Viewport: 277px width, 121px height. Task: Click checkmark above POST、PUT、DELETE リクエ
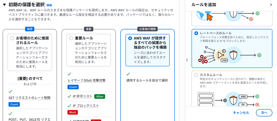pyautogui.click(x=10, y=113)
